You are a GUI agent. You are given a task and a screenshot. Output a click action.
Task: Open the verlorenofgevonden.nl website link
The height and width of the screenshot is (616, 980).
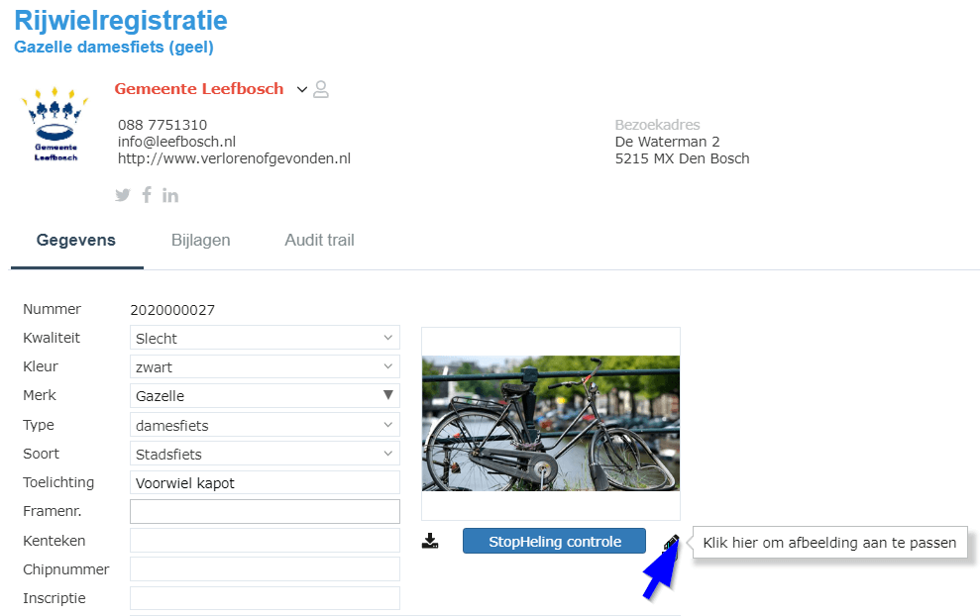click(x=235, y=158)
